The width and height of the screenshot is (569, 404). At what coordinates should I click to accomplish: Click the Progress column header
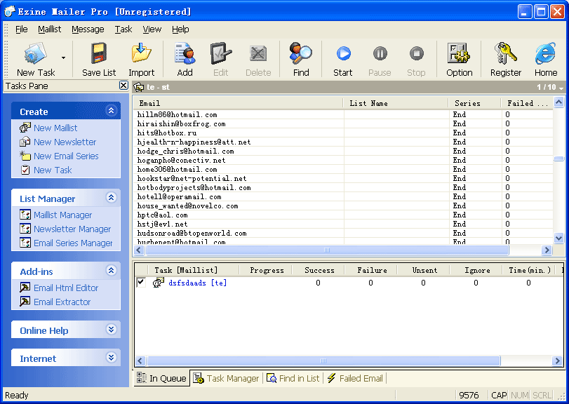(x=267, y=270)
